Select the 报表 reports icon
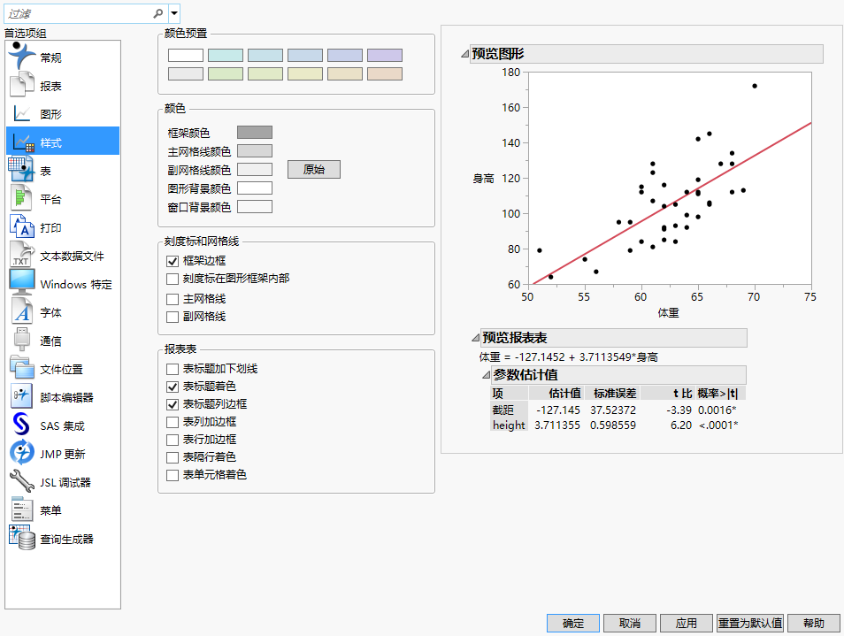Screen dimensions: 844x636 click(x=21, y=86)
